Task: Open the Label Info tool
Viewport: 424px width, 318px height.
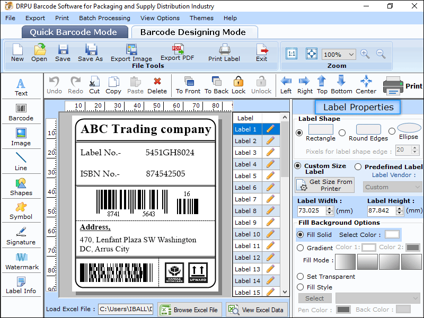Action: click(21, 286)
